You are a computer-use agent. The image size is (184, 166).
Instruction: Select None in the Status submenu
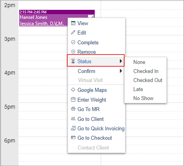(139, 62)
